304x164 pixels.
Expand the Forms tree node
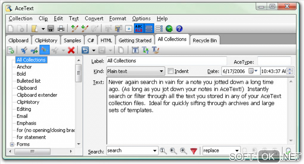pos(12,144)
